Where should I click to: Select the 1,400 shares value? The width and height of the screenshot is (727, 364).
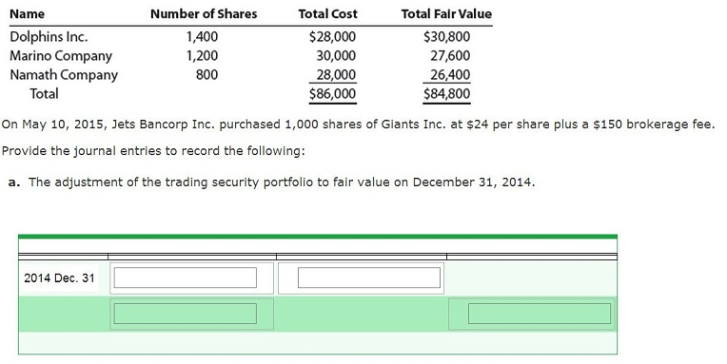[202, 36]
